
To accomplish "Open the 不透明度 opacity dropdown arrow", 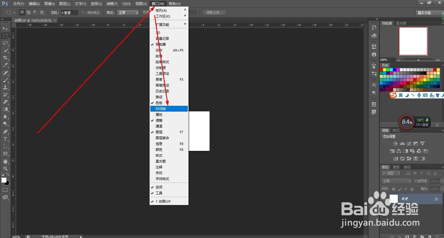I will click(x=442, y=181).
